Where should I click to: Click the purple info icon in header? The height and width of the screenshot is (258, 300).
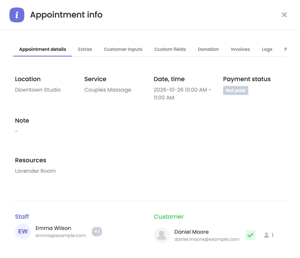point(17,15)
